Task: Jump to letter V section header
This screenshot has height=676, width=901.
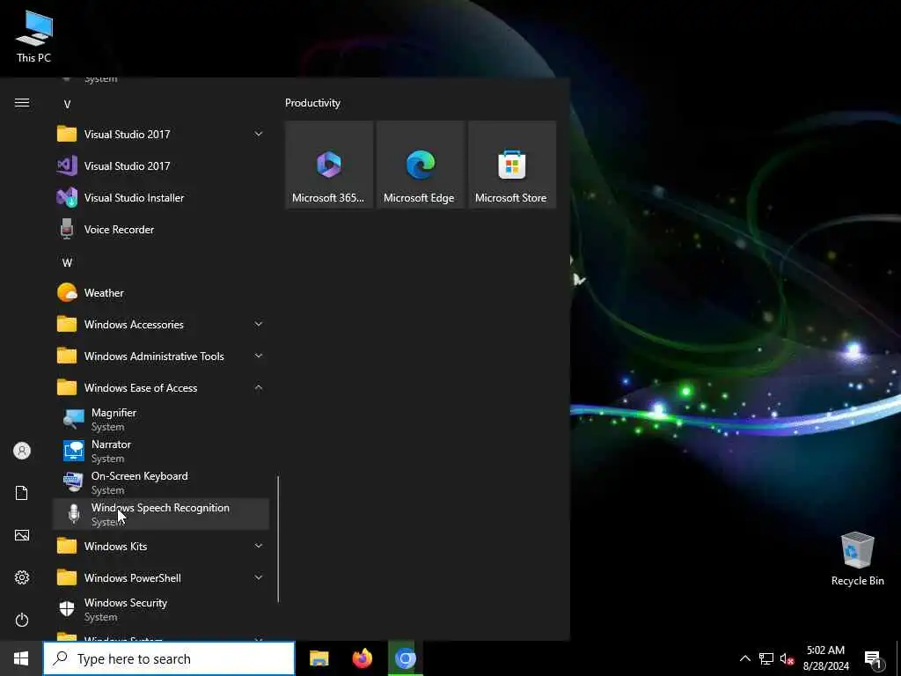Action: (67, 104)
